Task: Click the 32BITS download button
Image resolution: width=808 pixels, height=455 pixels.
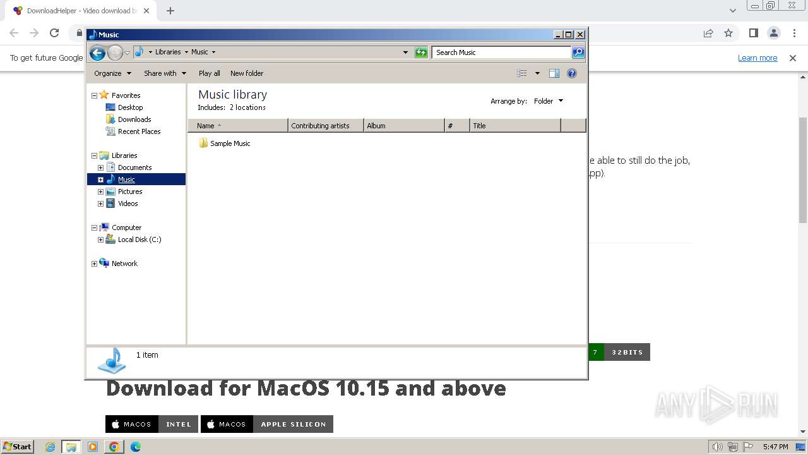Action: (627, 352)
